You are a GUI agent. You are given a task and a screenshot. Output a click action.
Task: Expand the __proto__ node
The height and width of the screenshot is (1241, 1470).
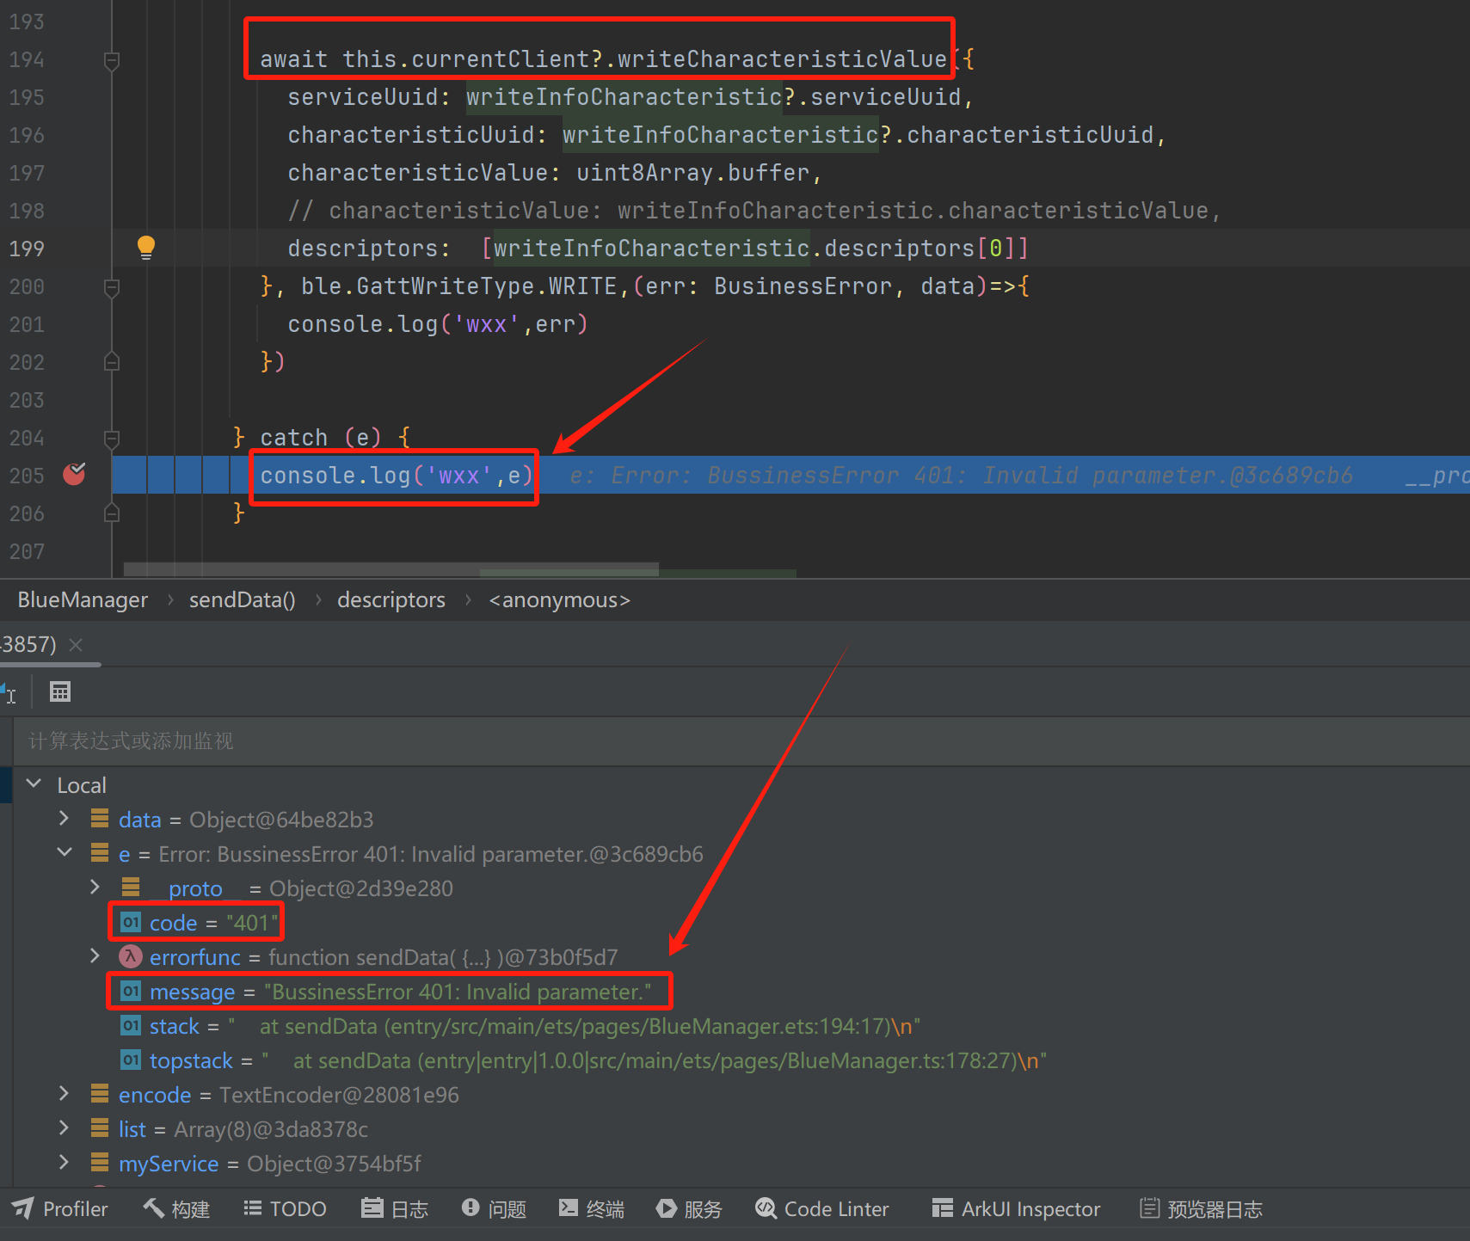pos(95,887)
